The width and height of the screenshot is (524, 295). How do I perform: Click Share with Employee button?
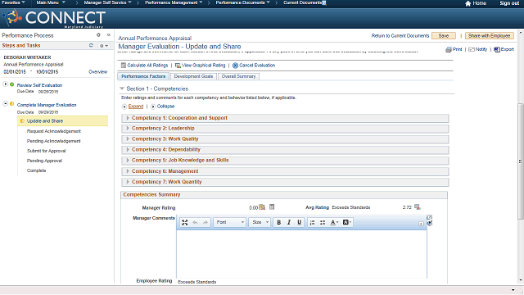[x=490, y=36]
